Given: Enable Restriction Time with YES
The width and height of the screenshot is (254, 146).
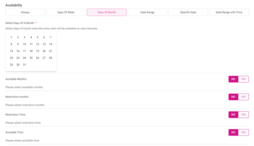Looking at the screenshot, I should tap(243, 115).
